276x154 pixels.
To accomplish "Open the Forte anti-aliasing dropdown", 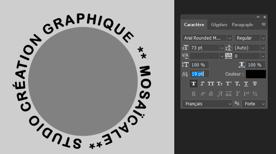I will point(263,104).
